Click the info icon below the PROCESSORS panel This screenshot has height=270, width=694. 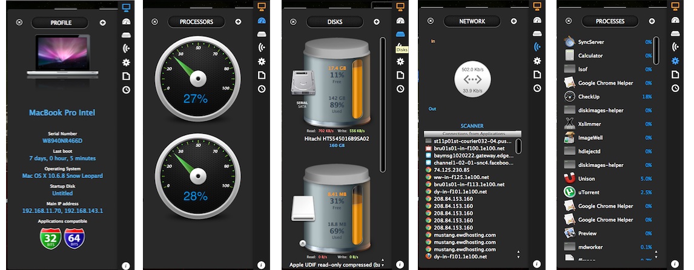tap(260, 265)
